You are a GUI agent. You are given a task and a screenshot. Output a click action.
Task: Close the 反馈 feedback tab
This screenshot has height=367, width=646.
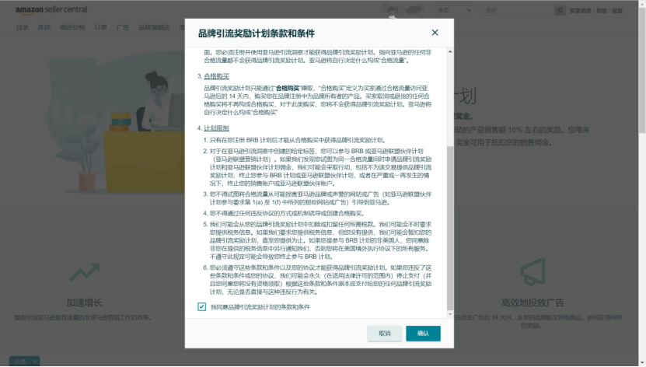(35, 362)
